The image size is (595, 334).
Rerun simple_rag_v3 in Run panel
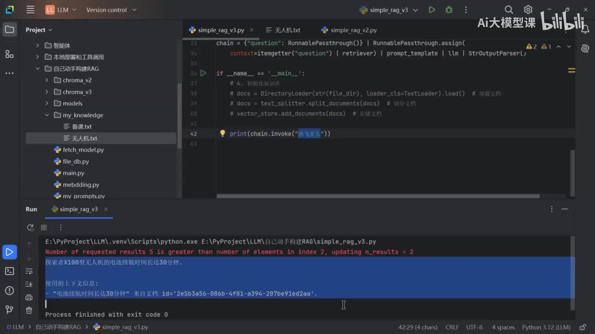coord(30,227)
